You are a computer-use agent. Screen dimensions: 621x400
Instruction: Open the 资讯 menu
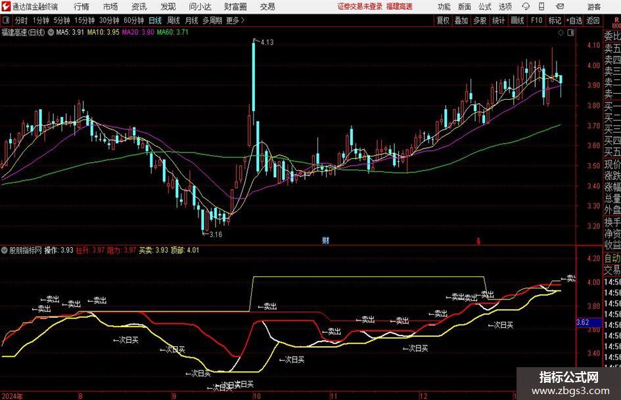(x=139, y=7)
